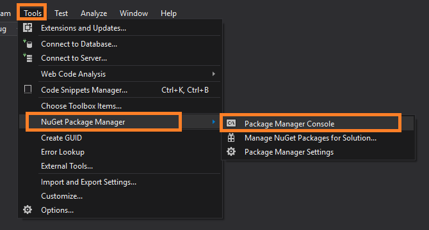Open the Test menu
Viewport: 429px width, 230px height.
[x=61, y=13]
